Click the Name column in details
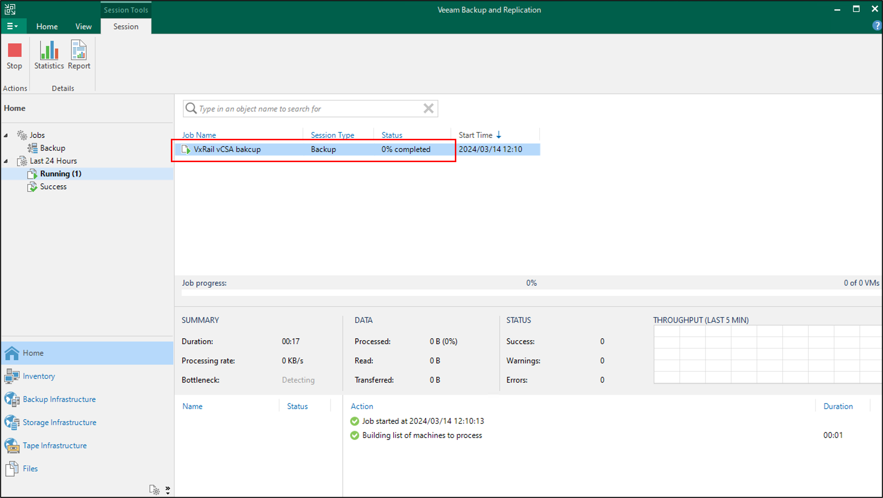 pos(192,406)
